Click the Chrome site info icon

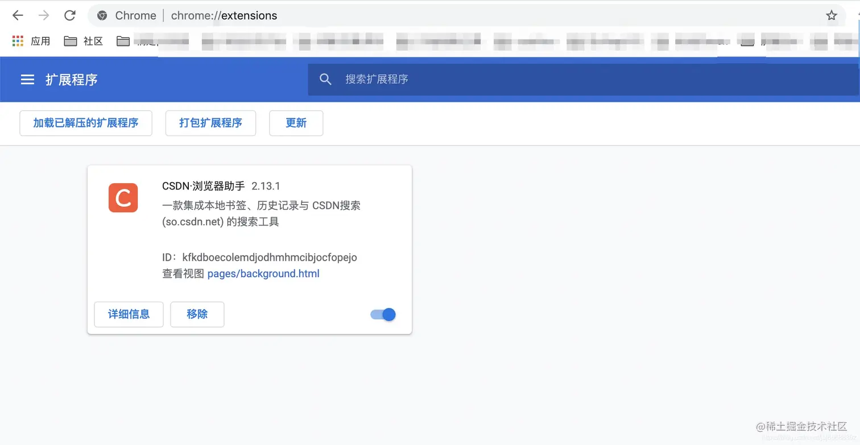[102, 15]
